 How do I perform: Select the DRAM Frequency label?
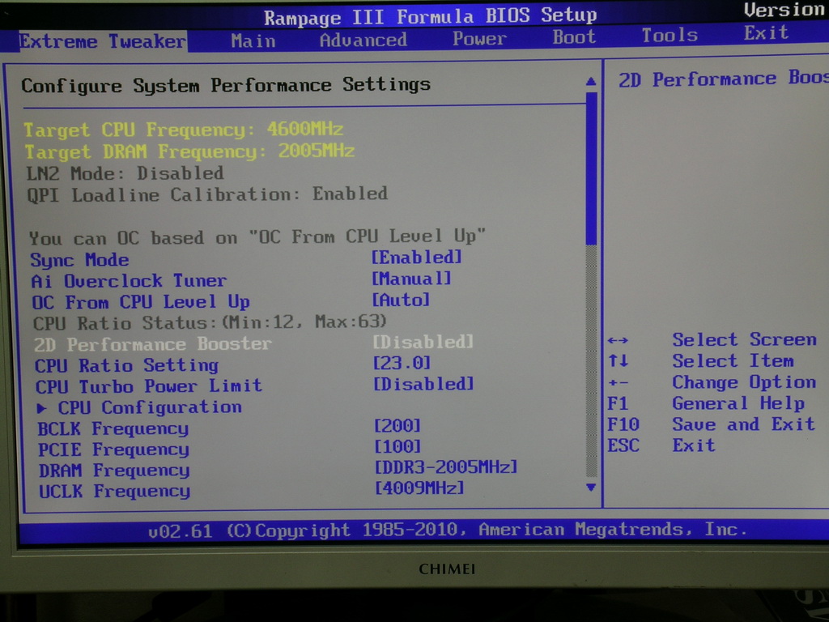click(x=113, y=471)
